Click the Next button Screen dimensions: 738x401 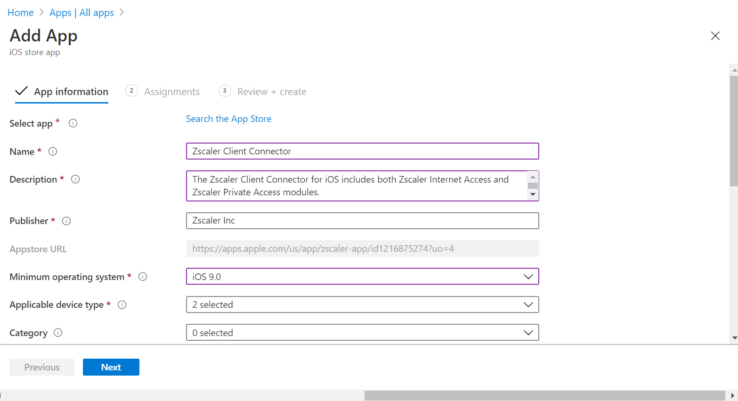[x=111, y=367]
